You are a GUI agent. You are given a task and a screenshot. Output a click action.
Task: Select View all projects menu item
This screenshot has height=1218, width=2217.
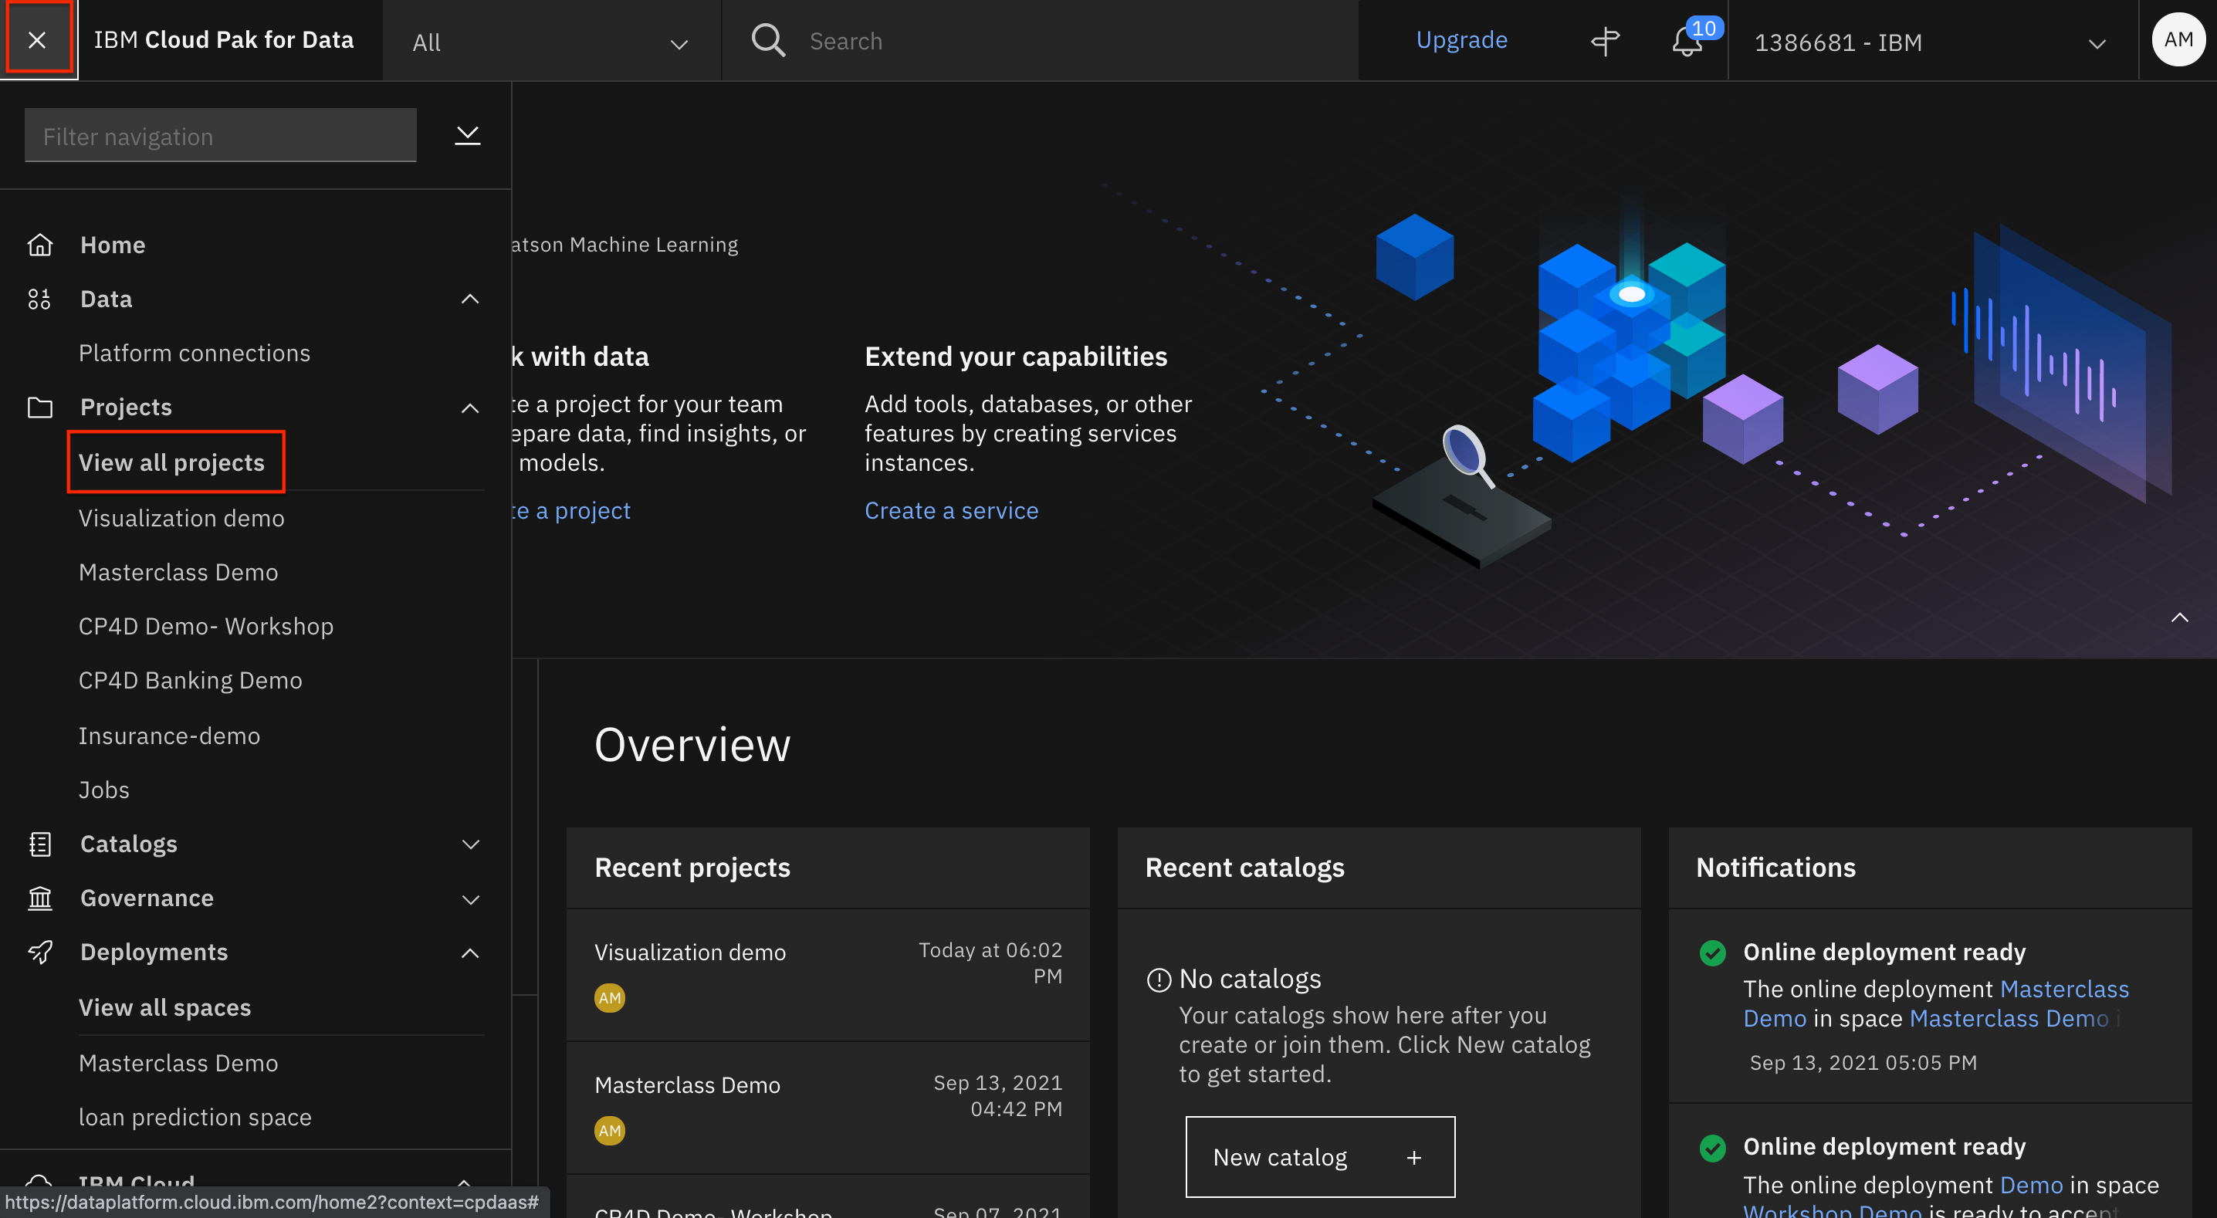pyautogui.click(x=171, y=461)
